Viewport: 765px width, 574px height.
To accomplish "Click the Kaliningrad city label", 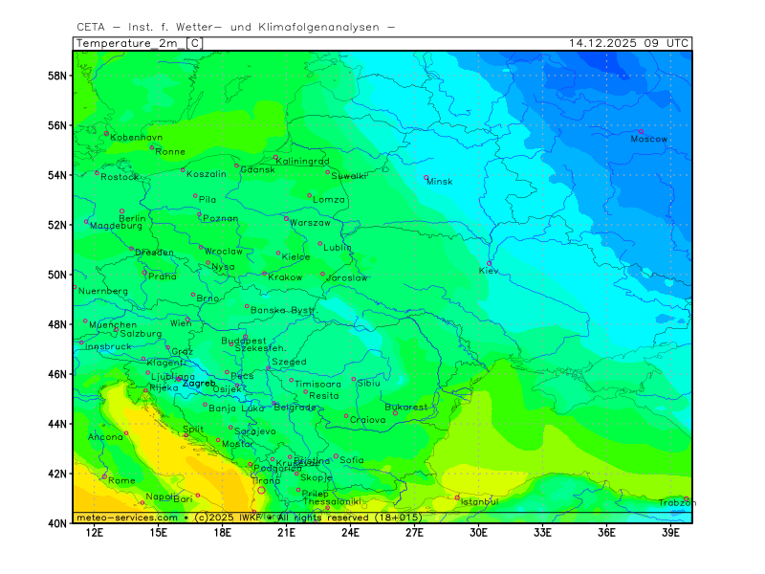I will coord(302,162).
